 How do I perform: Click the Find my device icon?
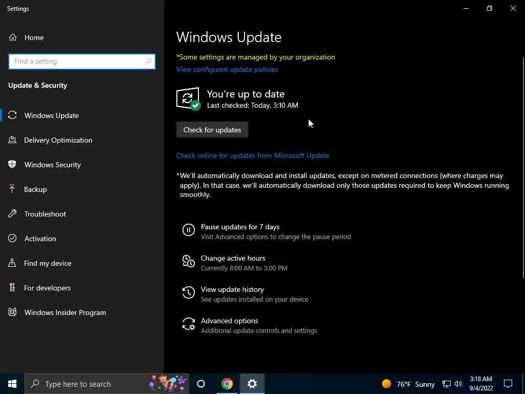(x=12, y=263)
